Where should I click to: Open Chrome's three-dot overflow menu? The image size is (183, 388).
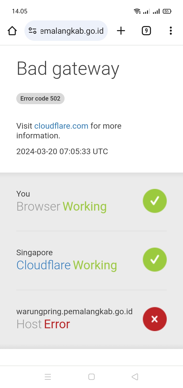171,31
